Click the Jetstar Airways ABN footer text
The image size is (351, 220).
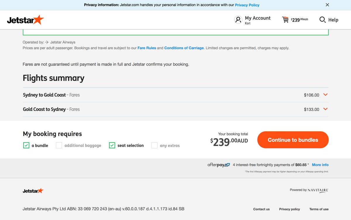(104, 209)
